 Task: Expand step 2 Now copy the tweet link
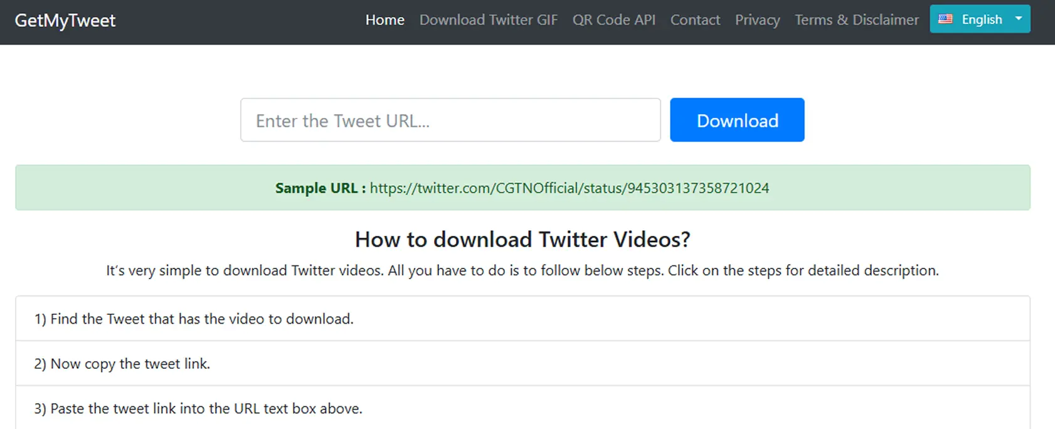pos(522,364)
